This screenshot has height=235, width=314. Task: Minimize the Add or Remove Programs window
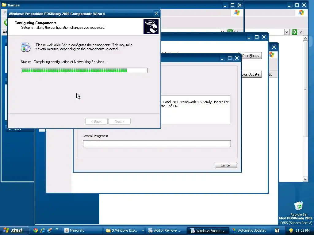(249, 37)
